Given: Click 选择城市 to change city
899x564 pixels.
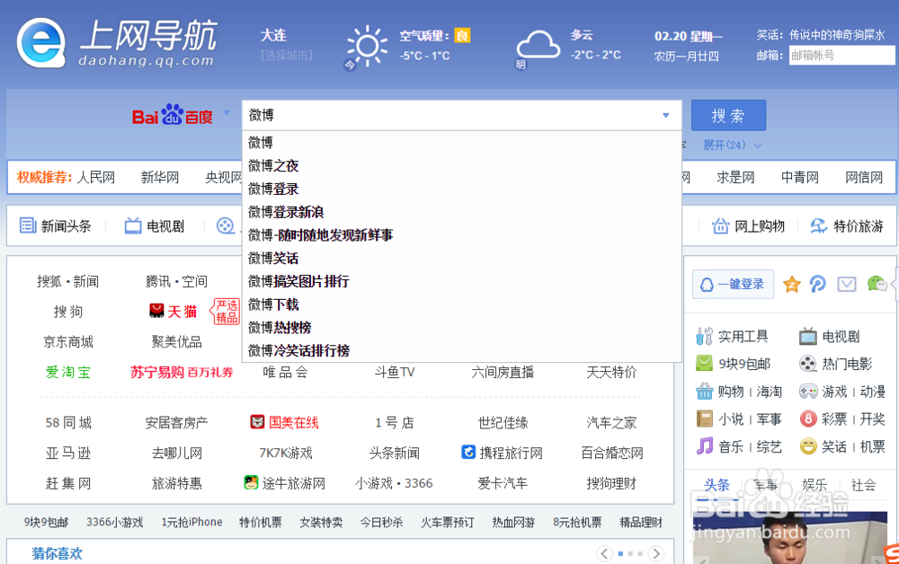Looking at the screenshot, I should 286,56.
